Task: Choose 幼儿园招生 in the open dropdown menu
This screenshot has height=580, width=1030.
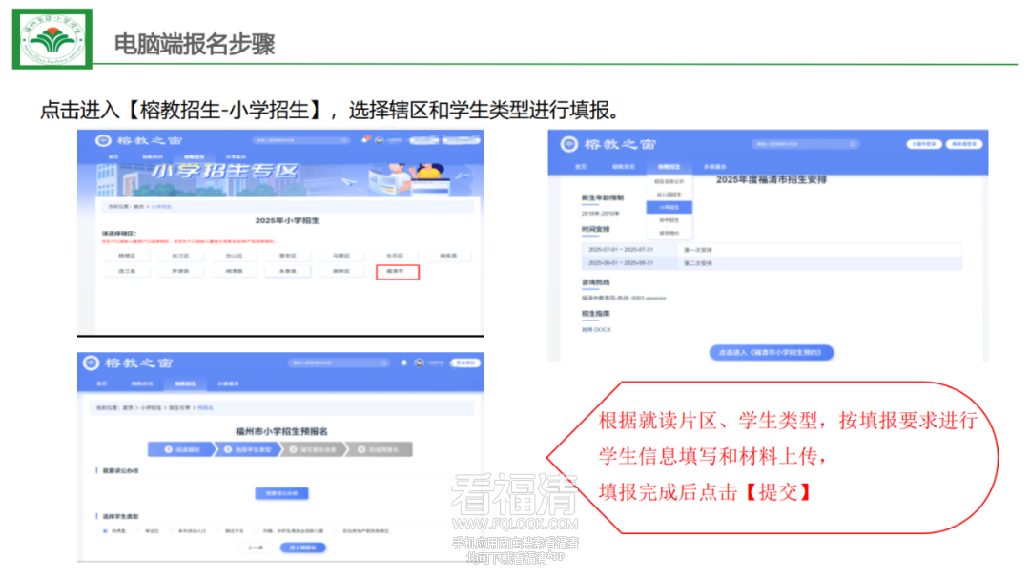Action: (x=669, y=194)
